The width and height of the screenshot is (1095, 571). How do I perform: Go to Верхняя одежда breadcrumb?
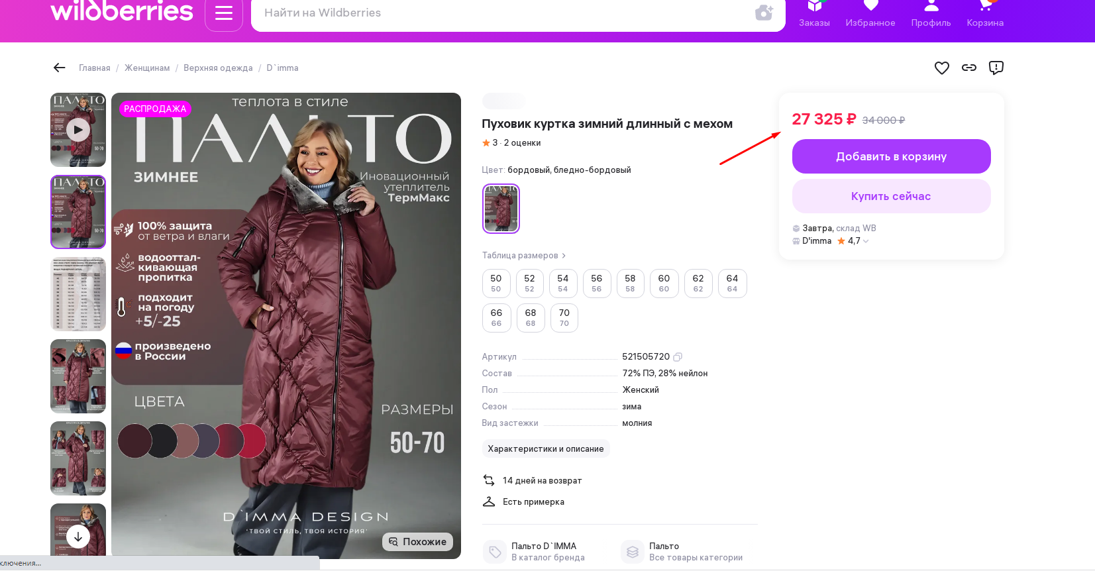coord(218,68)
